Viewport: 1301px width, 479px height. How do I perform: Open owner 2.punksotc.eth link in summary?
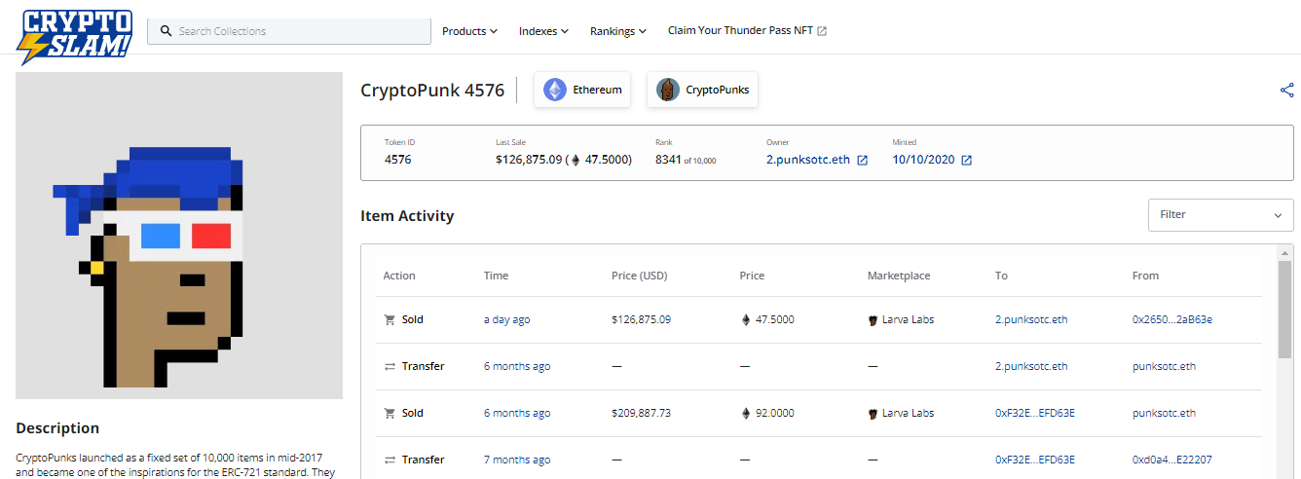808,160
